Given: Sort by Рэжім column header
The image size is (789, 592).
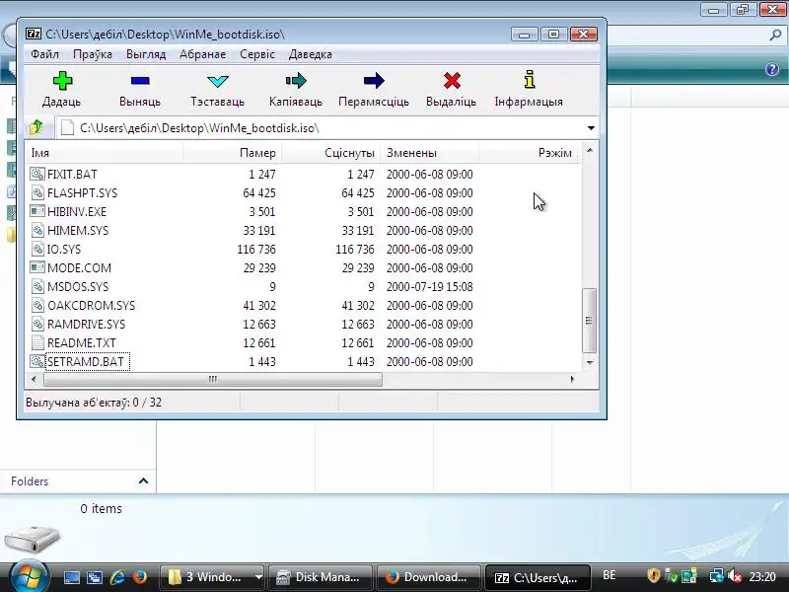Looking at the screenshot, I should [528, 153].
